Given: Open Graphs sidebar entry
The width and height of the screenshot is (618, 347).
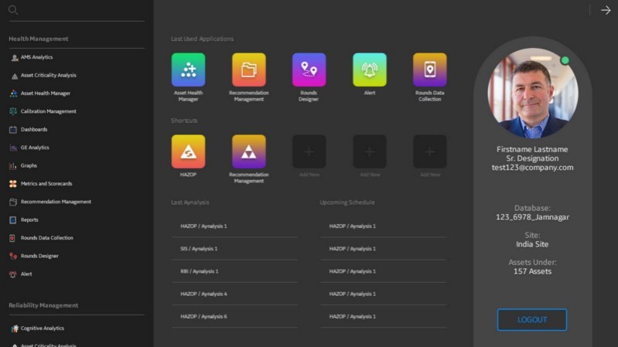Looking at the screenshot, I should click(x=29, y=165).
